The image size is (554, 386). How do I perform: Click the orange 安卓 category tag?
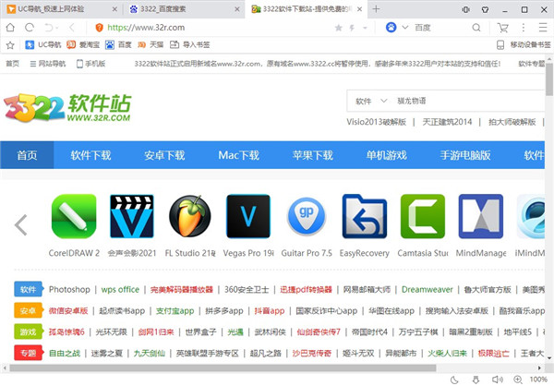(29, 310)
